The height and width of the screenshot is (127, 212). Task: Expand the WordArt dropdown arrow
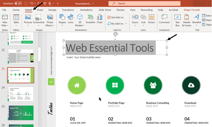(x=197, y=25)
